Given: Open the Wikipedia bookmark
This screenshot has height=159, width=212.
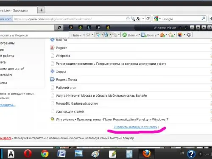Looking at the screenshot, I should pos(63,56).
